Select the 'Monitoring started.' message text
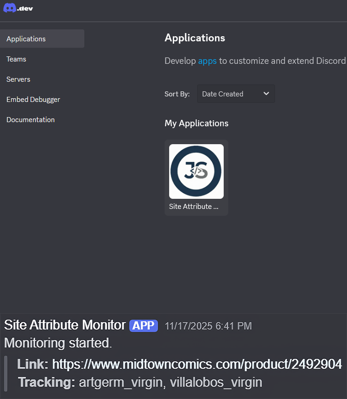The image size is (347, 399). tap(58, 343)
